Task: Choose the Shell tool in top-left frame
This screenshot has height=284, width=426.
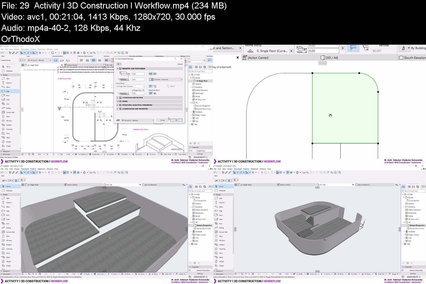Action: click(8, 100)
